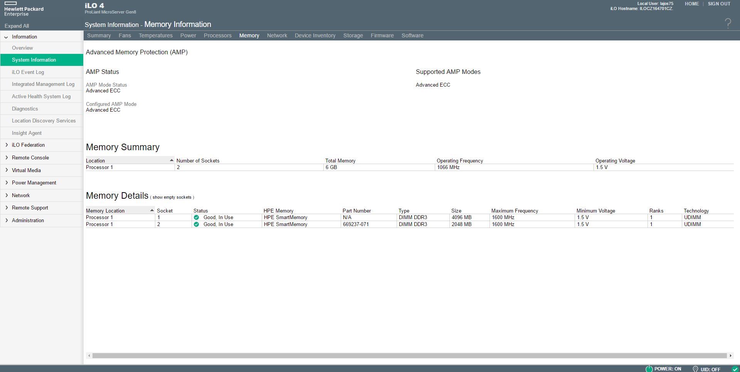Sort by Size column header
The height and width of the screenshot is (372, 740).
coord(456,211)
